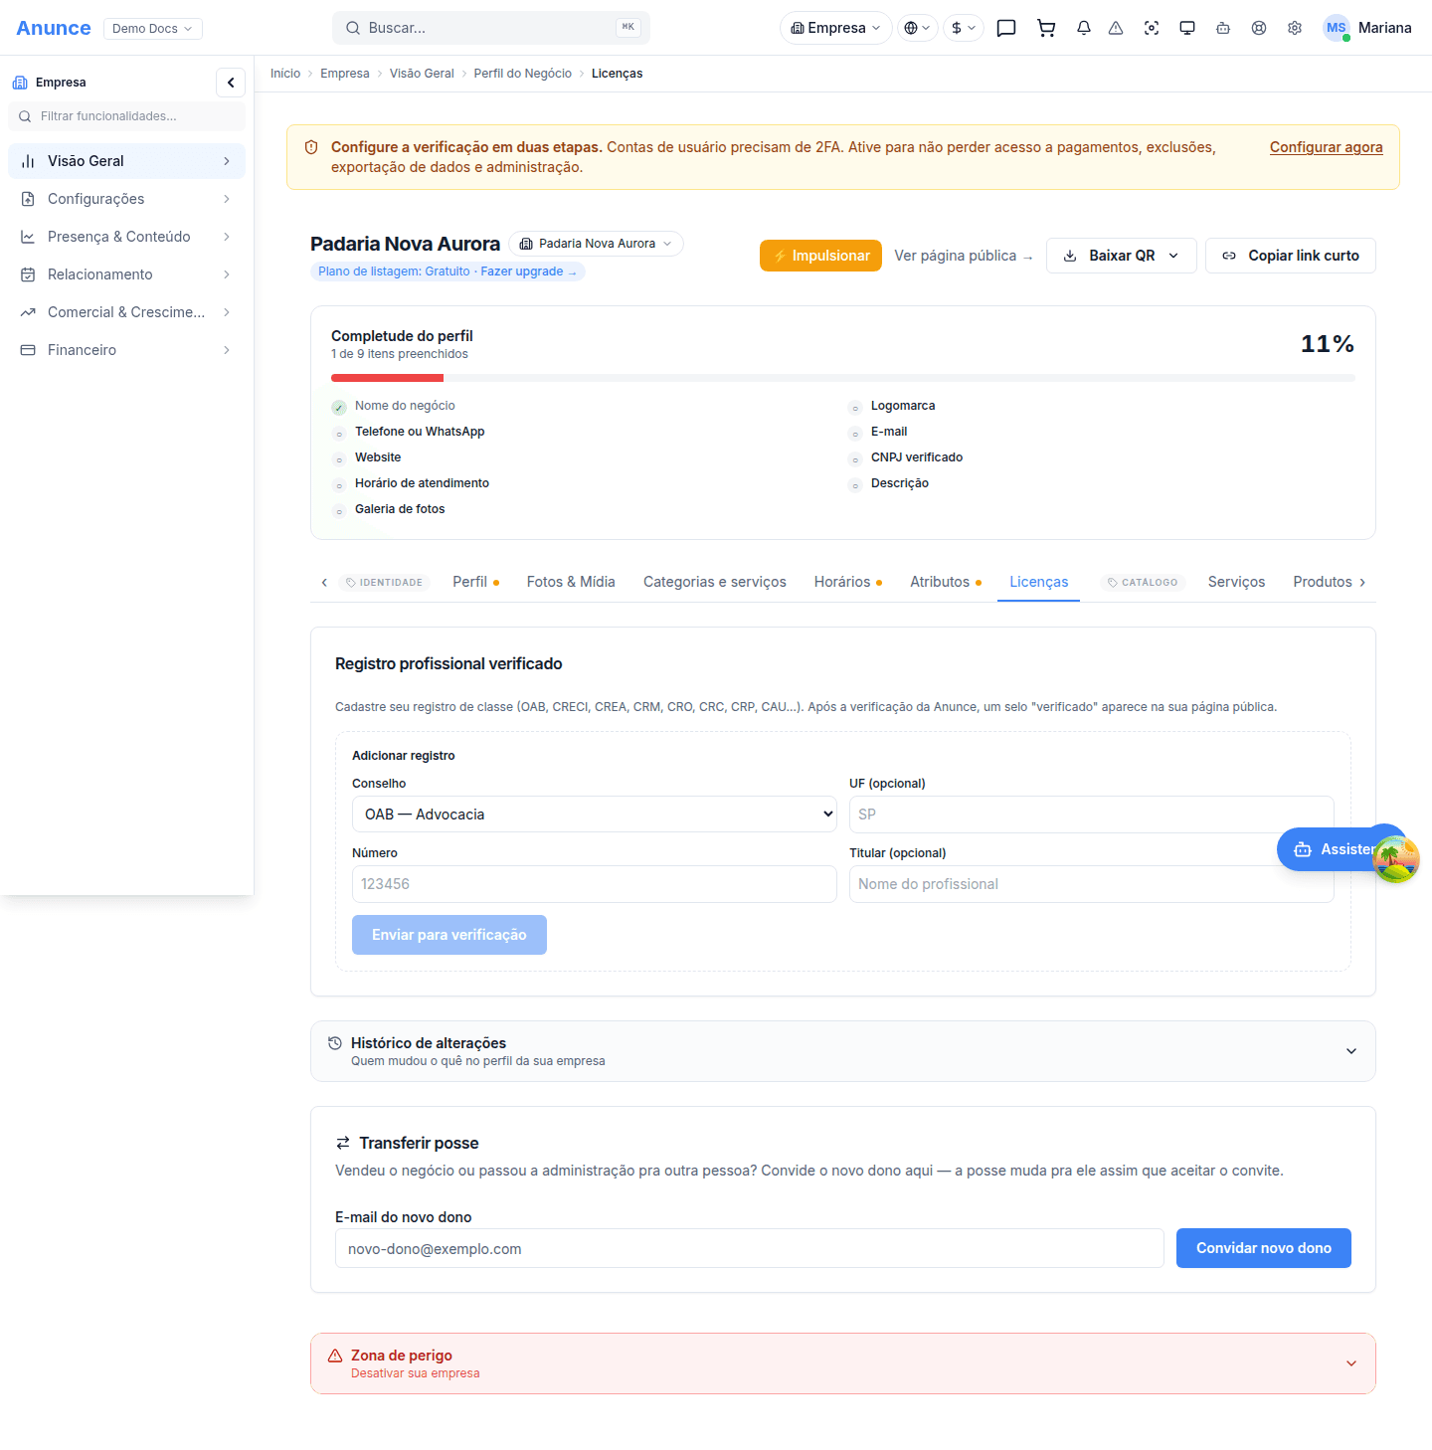Open the Empresa context dropdown

click(x=836, y=28)
